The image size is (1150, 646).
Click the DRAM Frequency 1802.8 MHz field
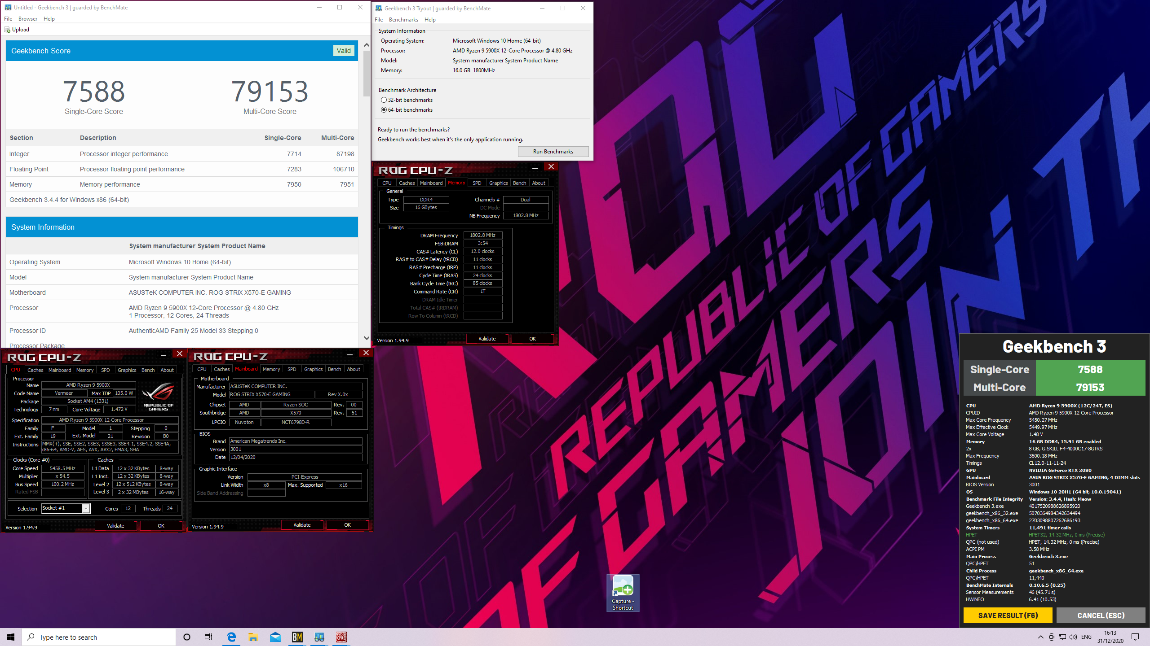tap(482, 235)
